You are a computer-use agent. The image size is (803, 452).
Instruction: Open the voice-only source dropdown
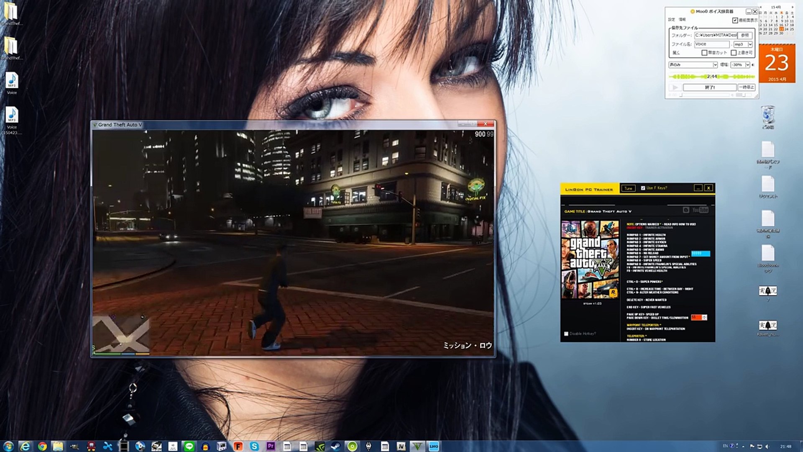693,64
